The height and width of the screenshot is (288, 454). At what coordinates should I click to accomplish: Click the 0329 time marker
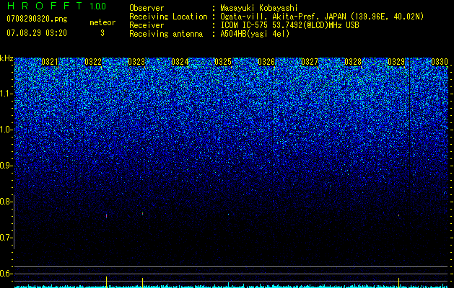[396, 62]
